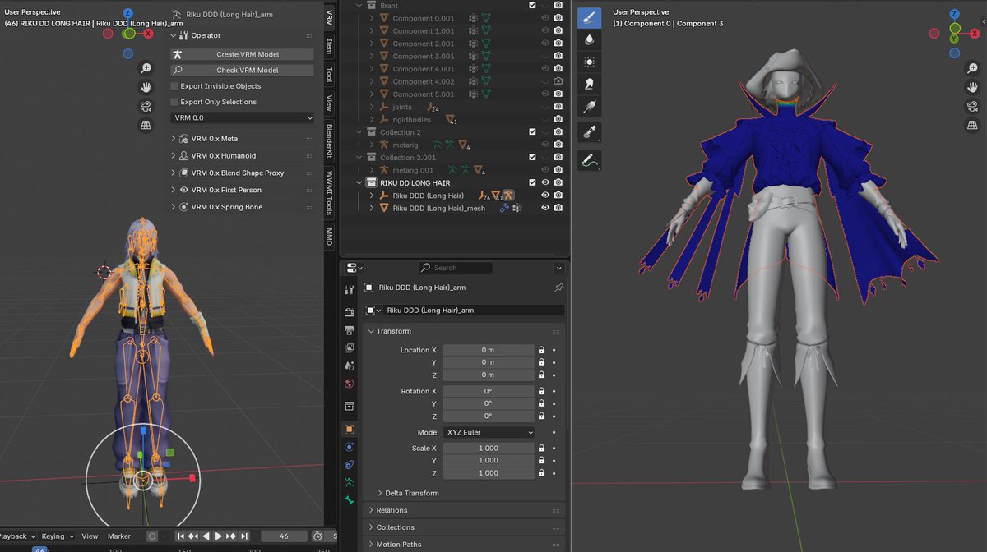Play animation forward in timeline
The image size is (987, 552).
coord(219,536)
